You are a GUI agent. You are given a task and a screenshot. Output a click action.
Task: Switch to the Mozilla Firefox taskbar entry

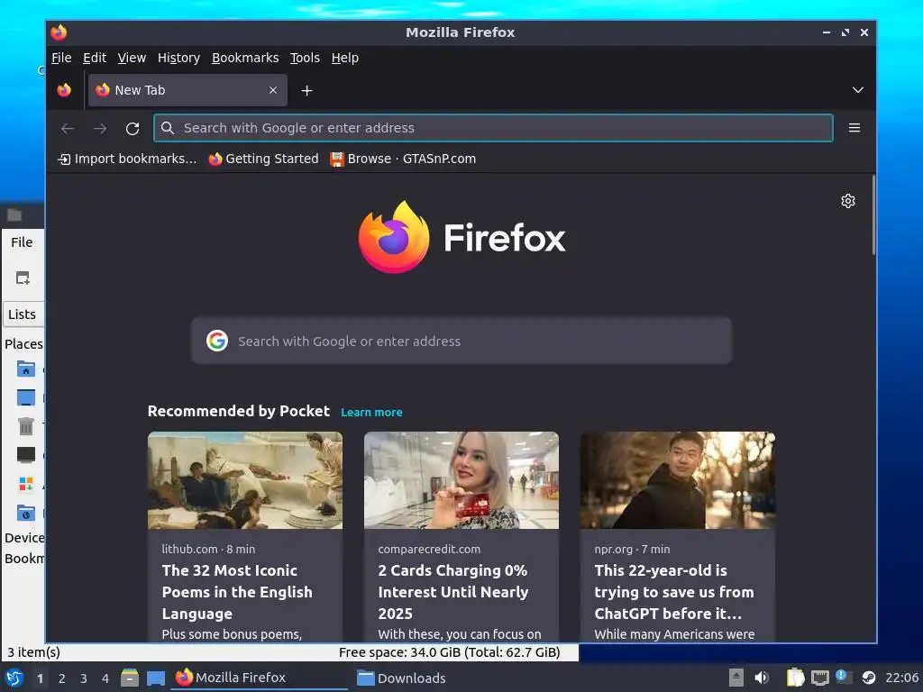coord(259,678)
